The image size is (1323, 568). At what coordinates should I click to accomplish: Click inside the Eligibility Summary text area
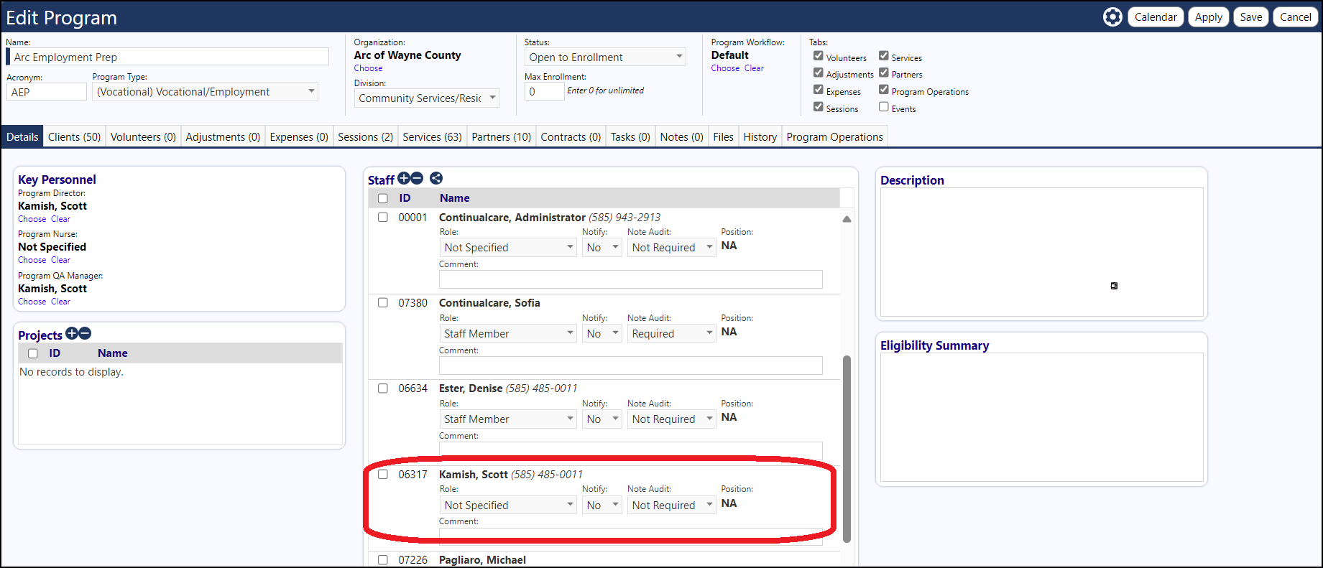[1042, 417]
